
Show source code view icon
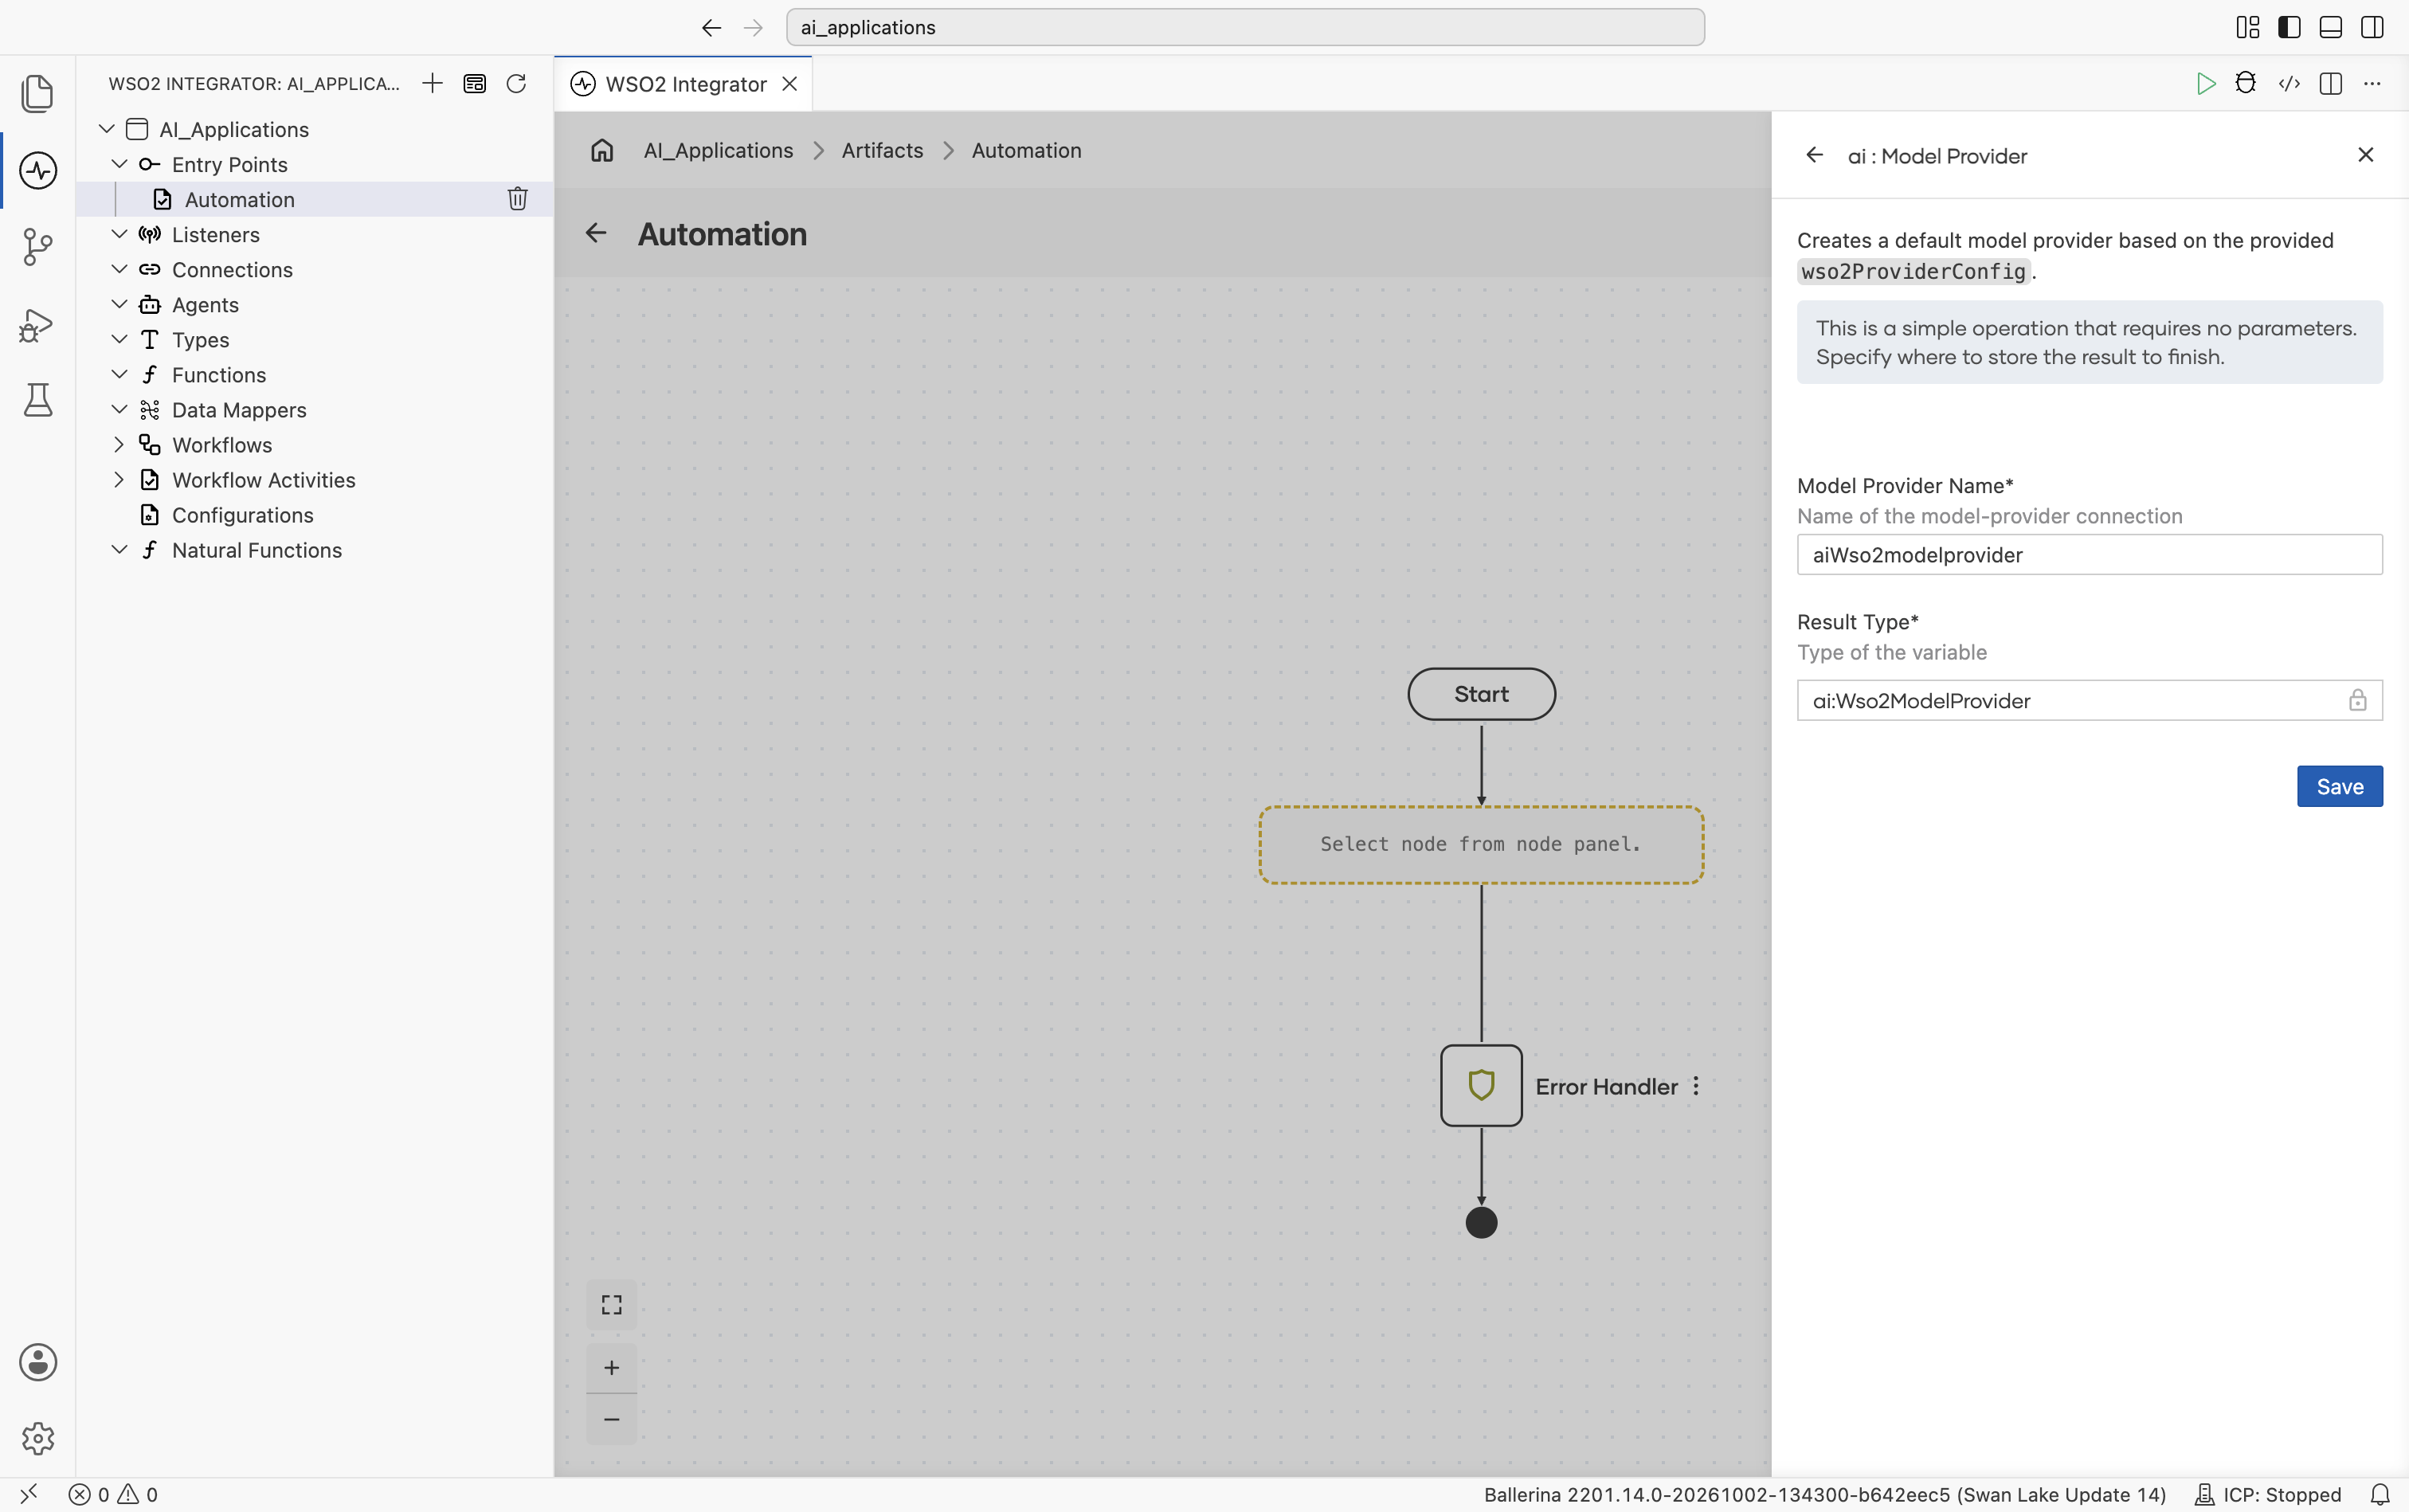coord(2289,83)
